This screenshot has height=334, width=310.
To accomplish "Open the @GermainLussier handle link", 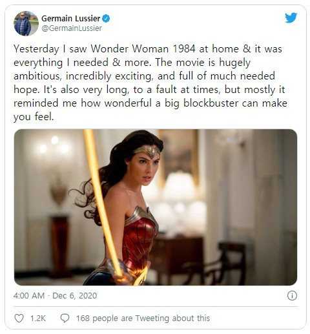I will [x=72, y=28].
